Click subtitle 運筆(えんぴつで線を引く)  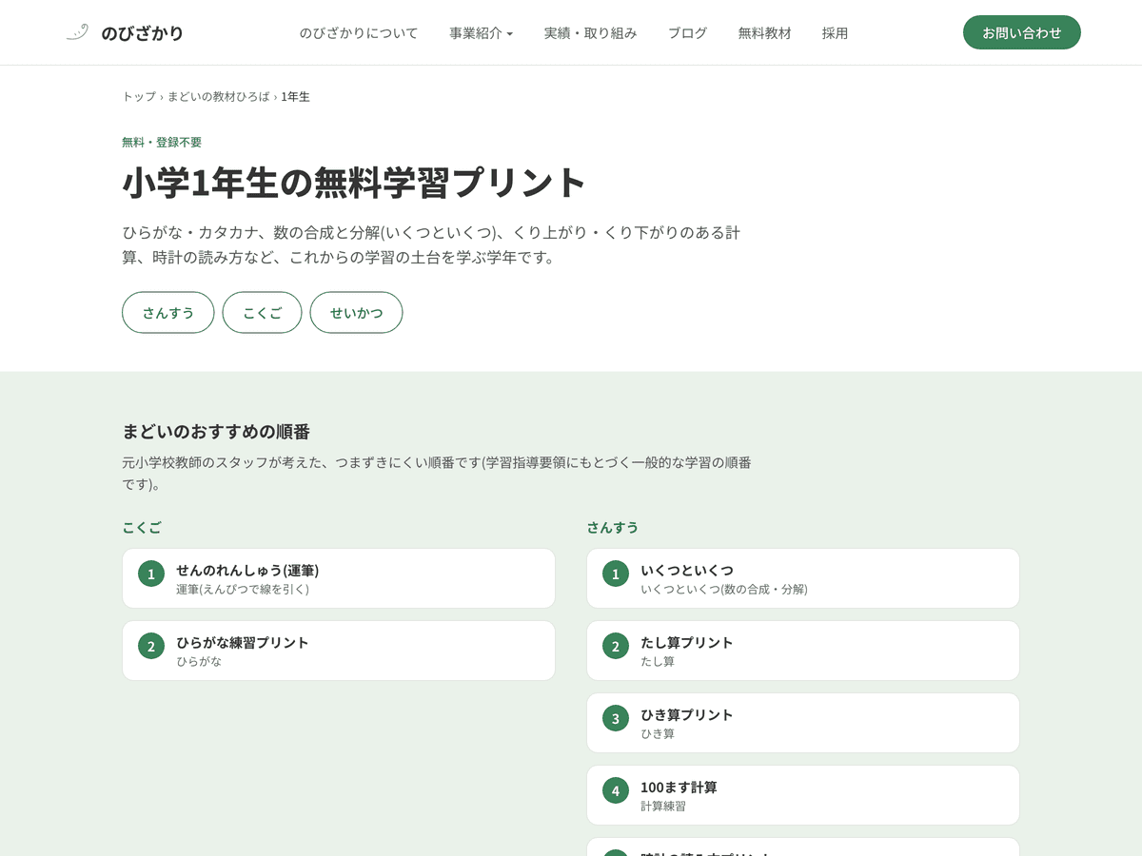coord(243,590)
